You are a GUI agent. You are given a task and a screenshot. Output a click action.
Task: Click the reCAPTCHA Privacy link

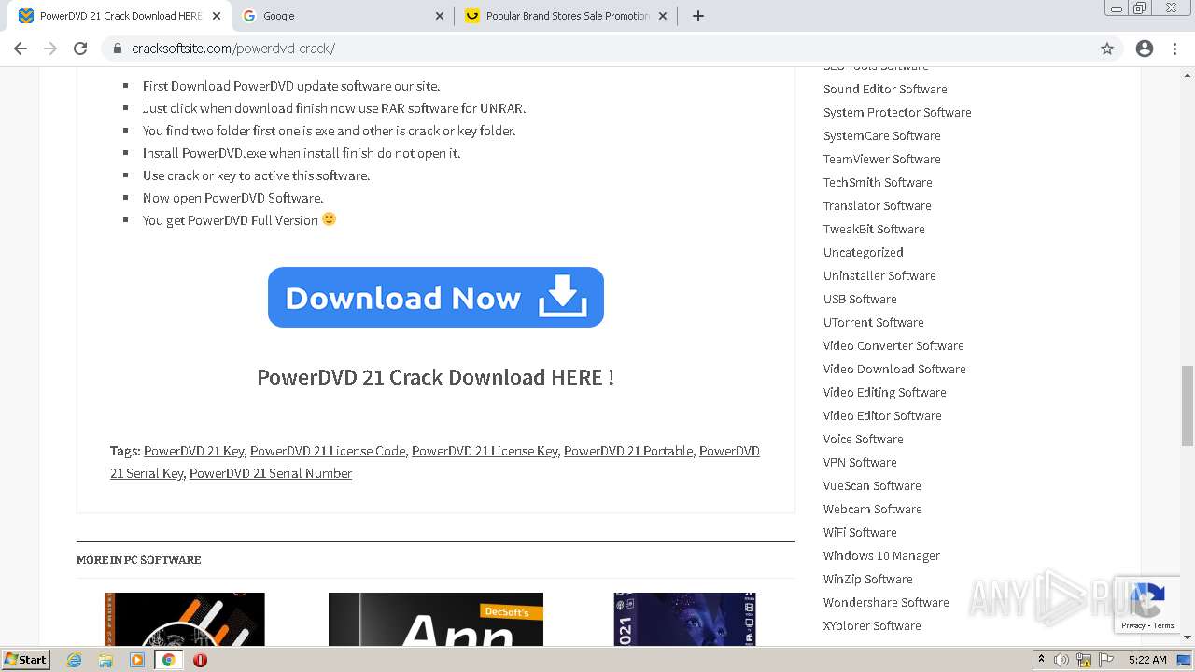(1133, 625)
